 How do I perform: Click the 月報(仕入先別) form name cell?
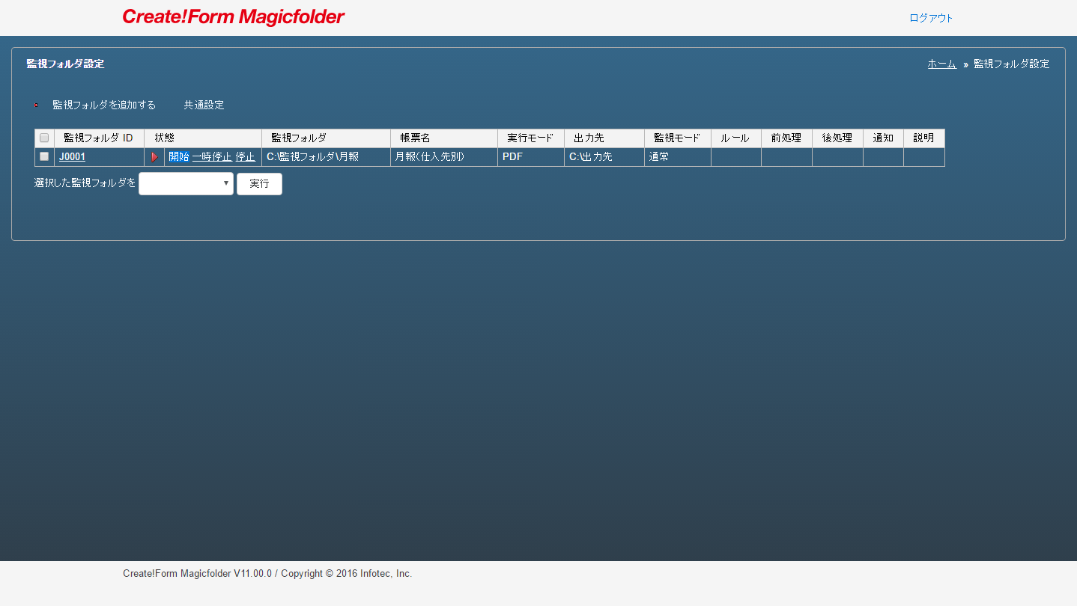pyautogui.click(x=444, y=157)
